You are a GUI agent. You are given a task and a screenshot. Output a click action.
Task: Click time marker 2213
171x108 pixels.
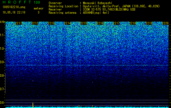(x=51, y=23)
